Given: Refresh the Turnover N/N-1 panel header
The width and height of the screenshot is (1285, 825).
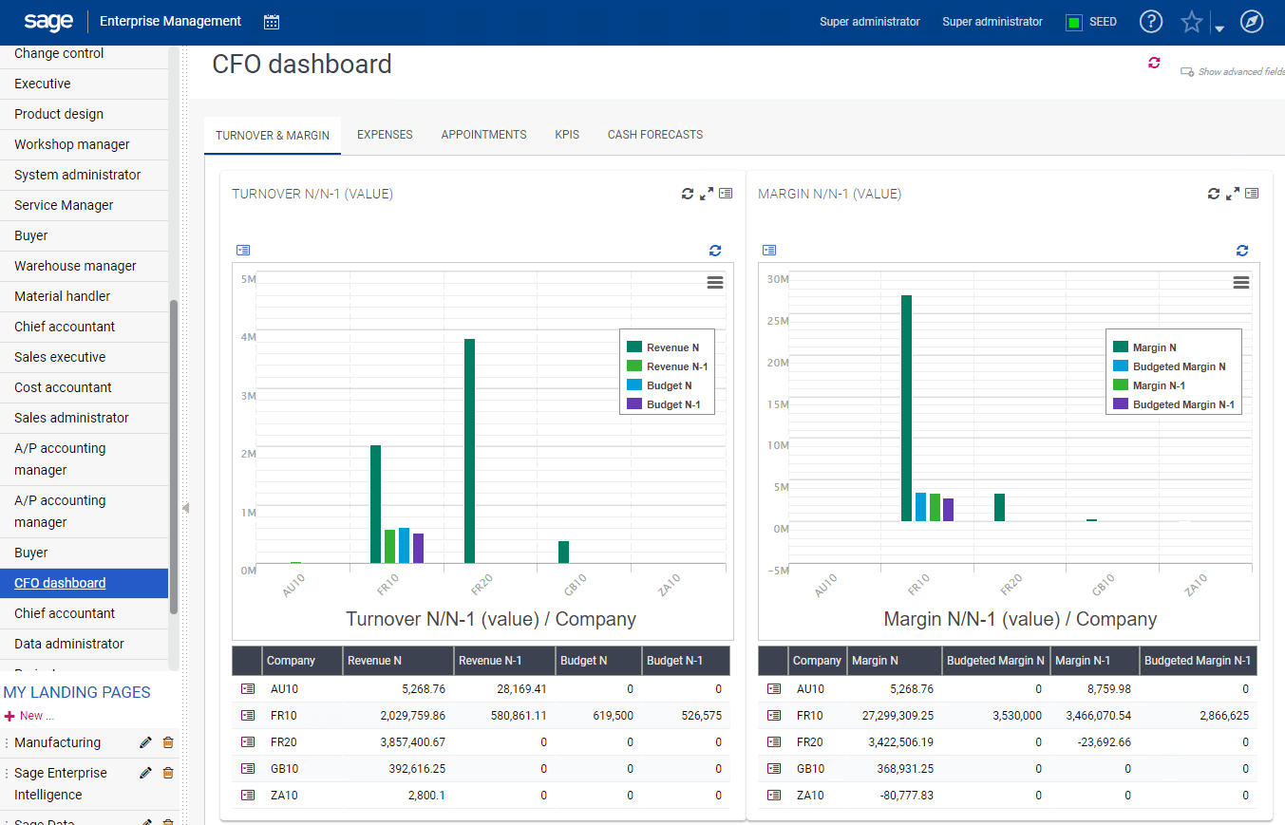Looking at the screenshot, I should coord(688,194).
